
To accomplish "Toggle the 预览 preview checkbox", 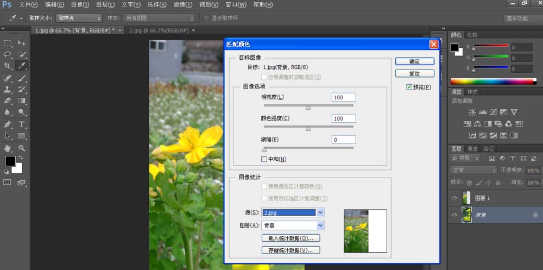I will 409,87.
